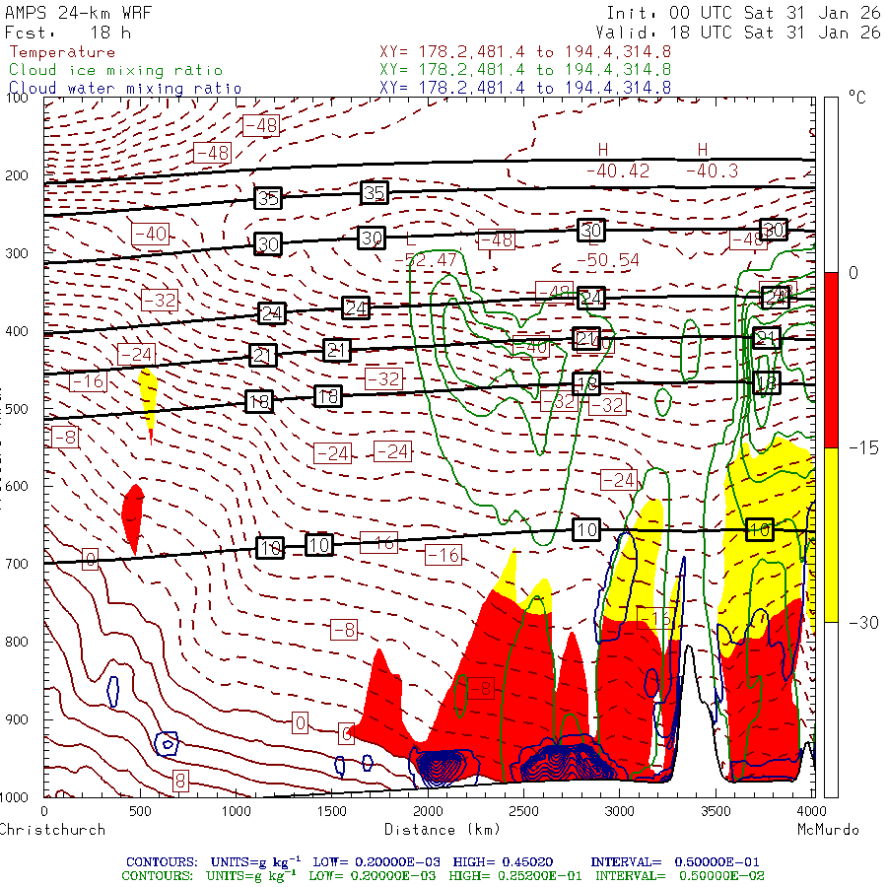
Task: Click the 'Init: 00 UTC Sat 31 Jan 26' line
Action: point(743,13)
